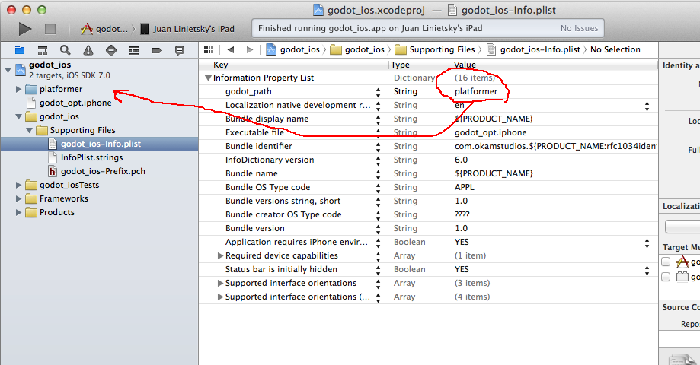Expand the platformer folder

(18, 89)
